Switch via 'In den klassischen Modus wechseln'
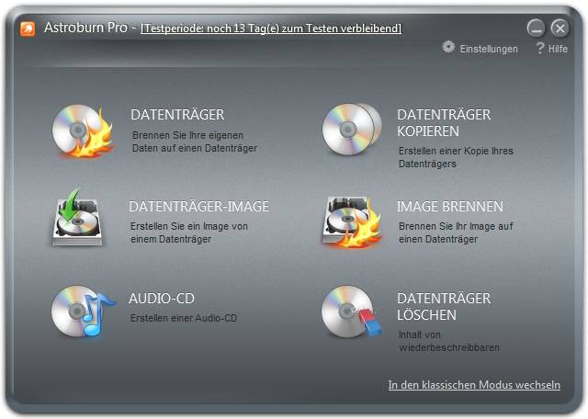 click(x=474, y=385)
